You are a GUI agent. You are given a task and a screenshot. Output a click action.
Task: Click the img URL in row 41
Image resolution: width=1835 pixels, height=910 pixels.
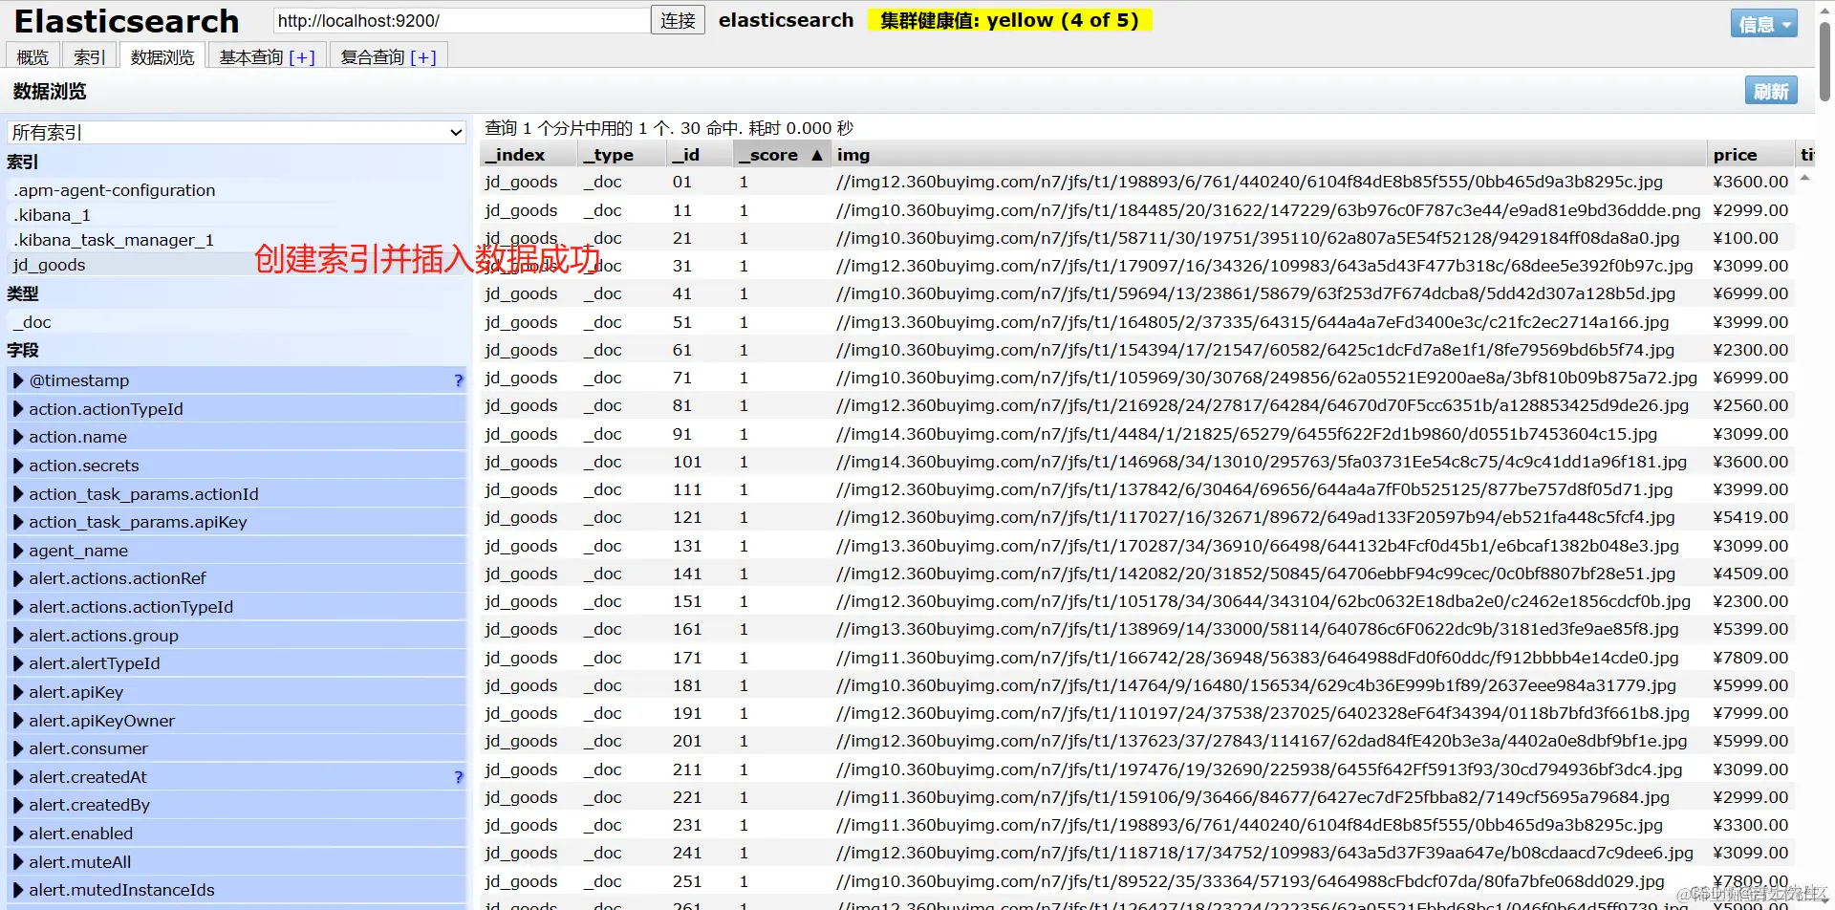point(1256,293)
